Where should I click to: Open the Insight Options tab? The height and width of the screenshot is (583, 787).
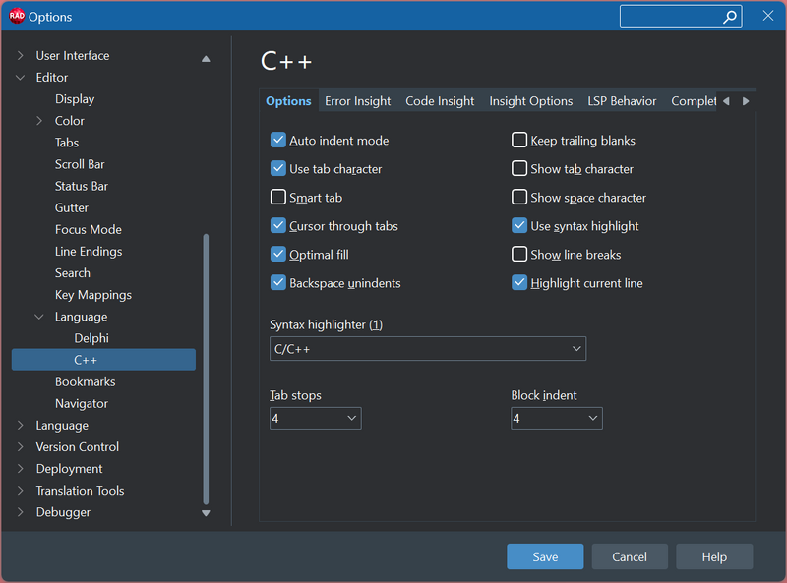(531, 101)
